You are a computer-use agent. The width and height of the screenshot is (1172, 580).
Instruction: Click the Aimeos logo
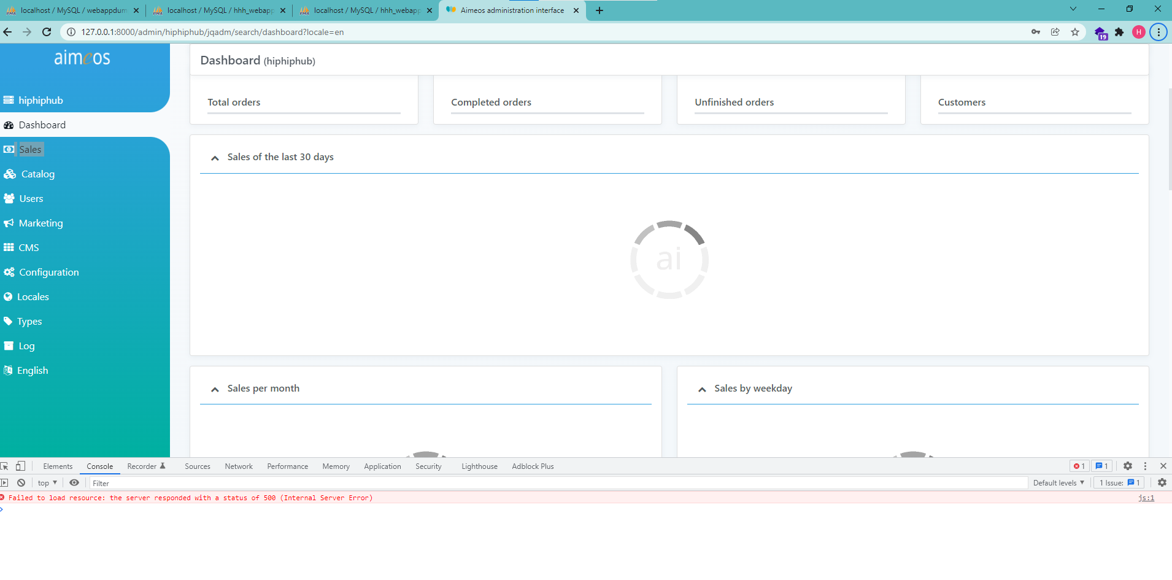pyautogui.click(x=83, y=57)
